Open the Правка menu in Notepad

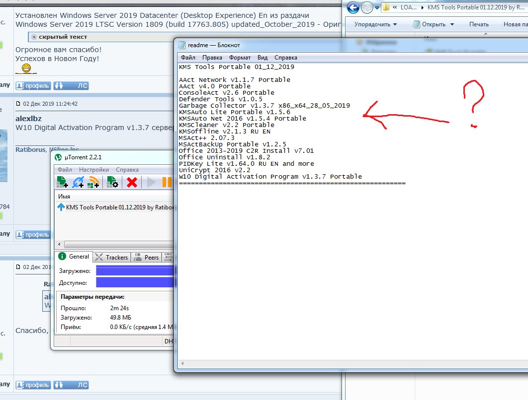[212, 58]
